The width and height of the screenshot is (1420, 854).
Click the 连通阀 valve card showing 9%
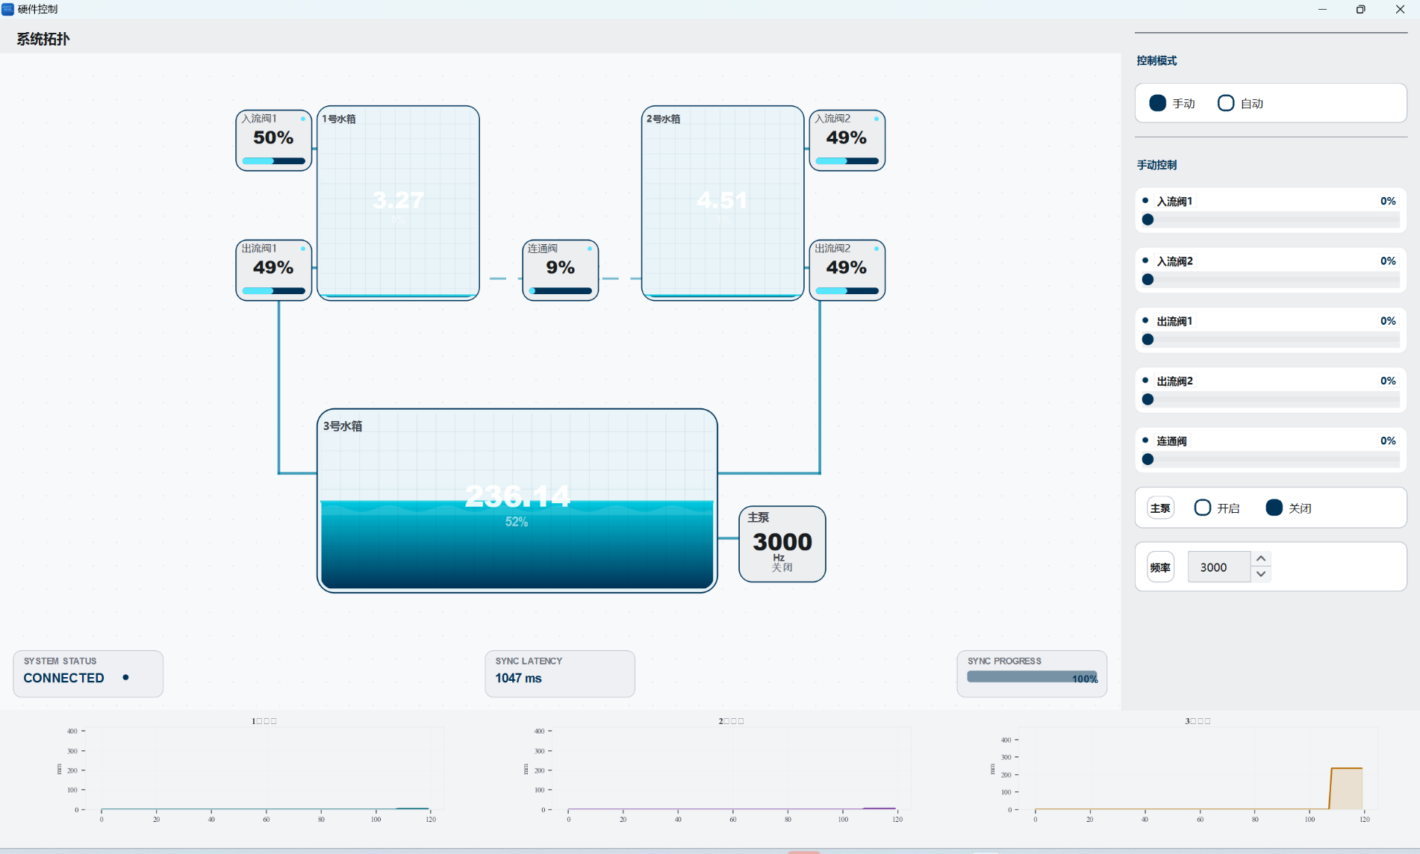coord(561,270)
